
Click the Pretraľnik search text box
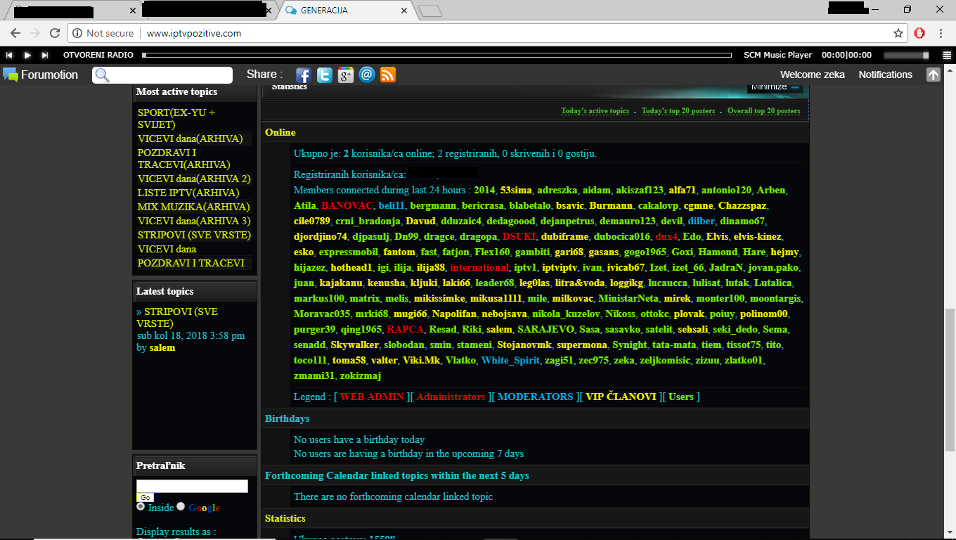(192, 486)
